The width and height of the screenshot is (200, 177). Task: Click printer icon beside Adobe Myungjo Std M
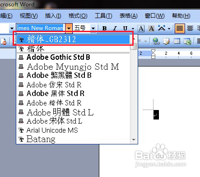21,67
